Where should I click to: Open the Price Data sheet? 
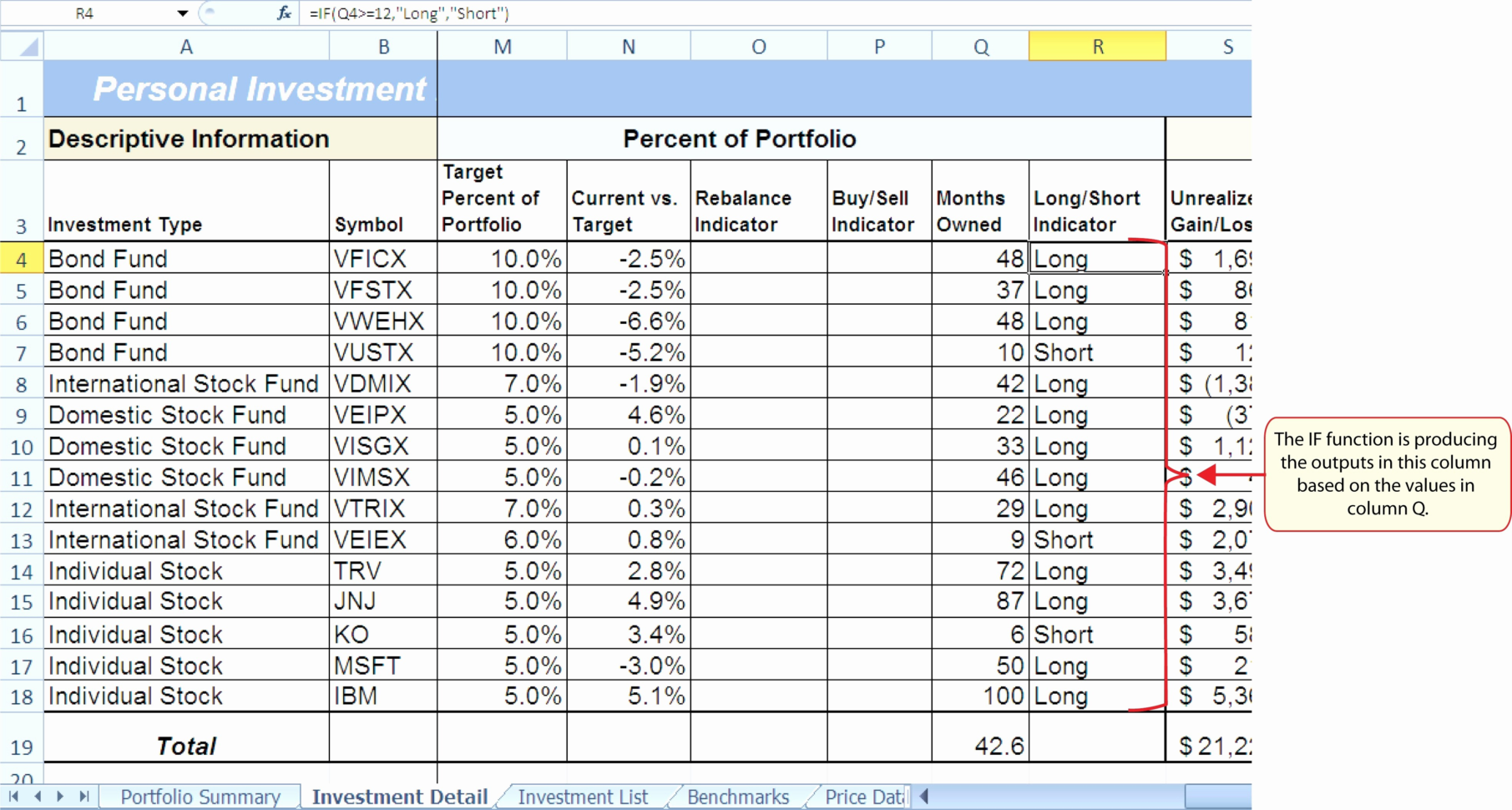pyautogui.click(x=863, y=797)
